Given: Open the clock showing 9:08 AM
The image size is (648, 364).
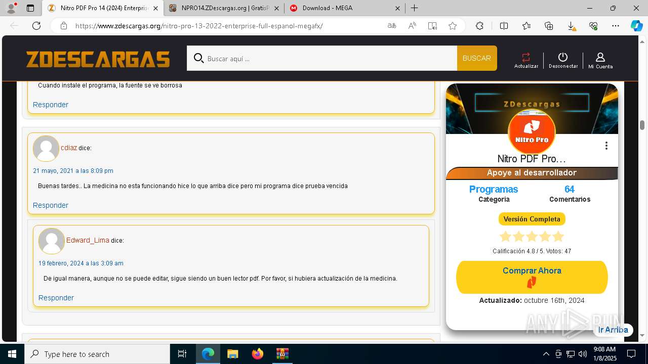Looking at the screenshot, I should 604,354.
